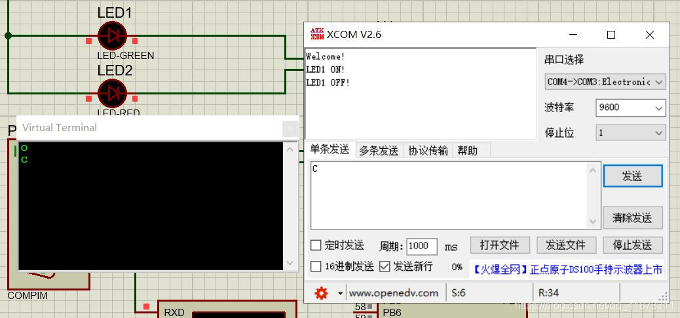Click 打开文件 open file button
This screenshot has height=318, width=680.
(x=500, y=245)
